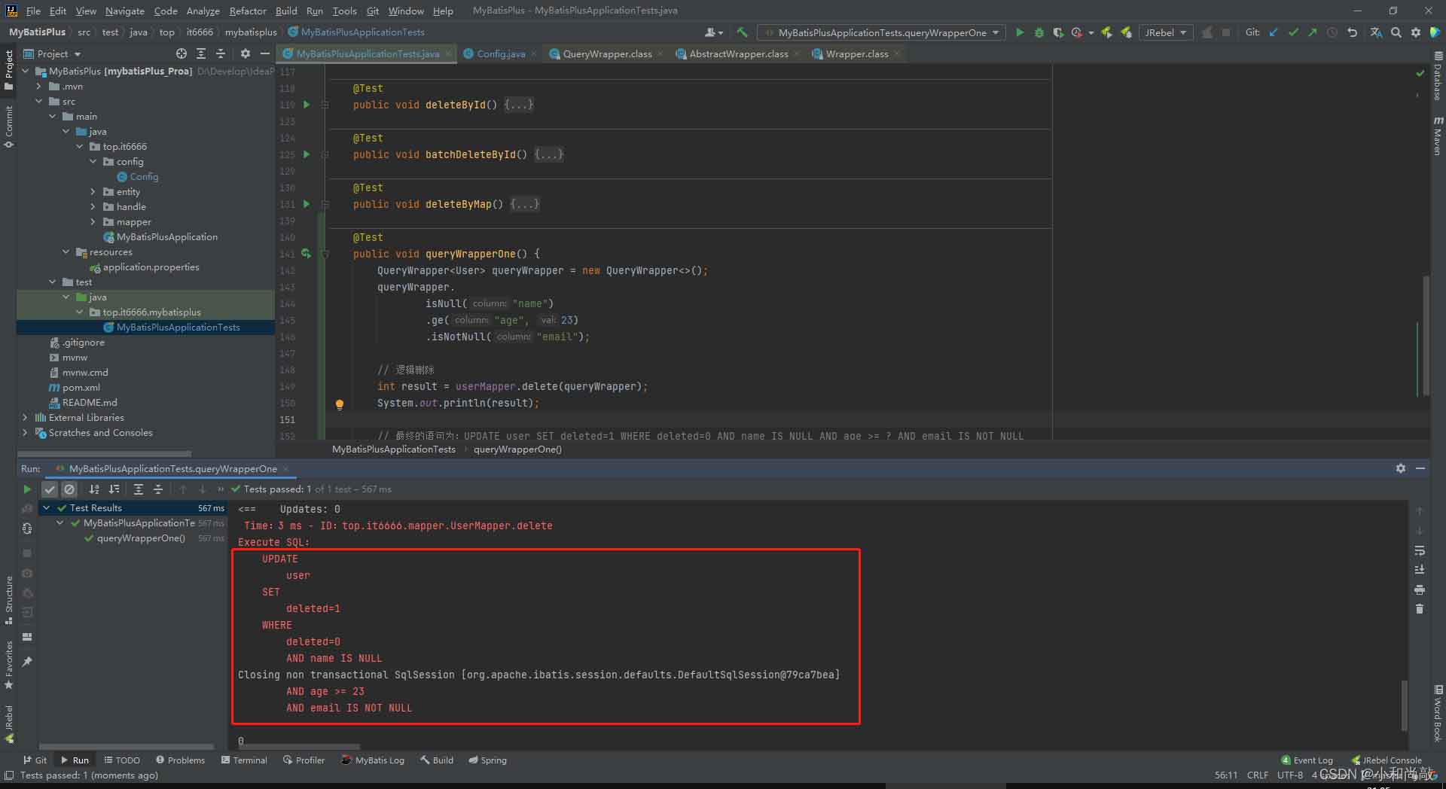Viewport: 1446px width, 789px height.
Task: Toggle Show Passed tests filter
Action: pos(50,489)
